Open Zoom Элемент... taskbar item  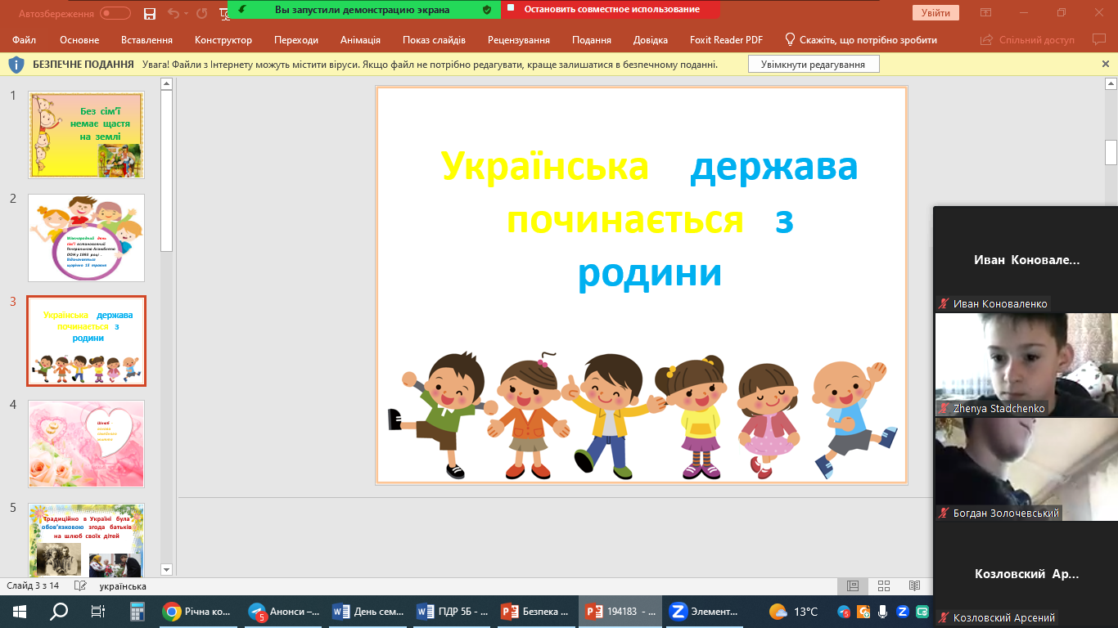click(x=706, y=612)
